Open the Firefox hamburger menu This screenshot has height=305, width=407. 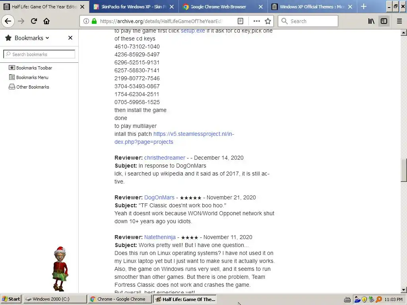coord(399,21)
